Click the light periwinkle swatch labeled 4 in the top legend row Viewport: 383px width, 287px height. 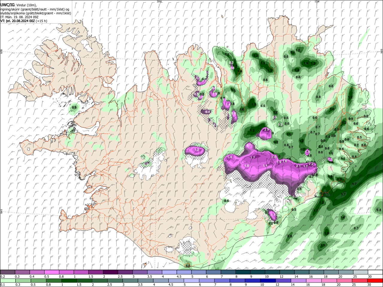(169, 272)
